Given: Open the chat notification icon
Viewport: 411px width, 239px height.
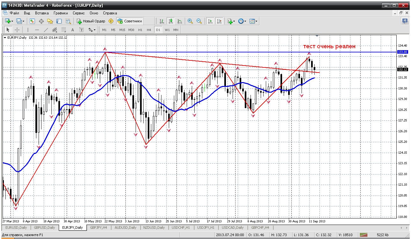Looking at the screenshot, I should pyautogui.click(x=405, y=21).
